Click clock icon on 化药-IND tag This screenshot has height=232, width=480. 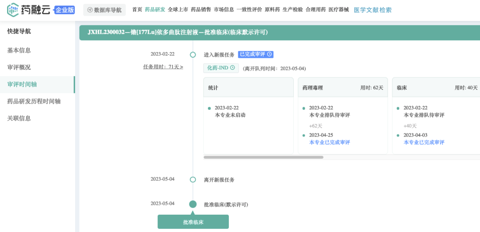pyautogui.click(x=232, y=68)
